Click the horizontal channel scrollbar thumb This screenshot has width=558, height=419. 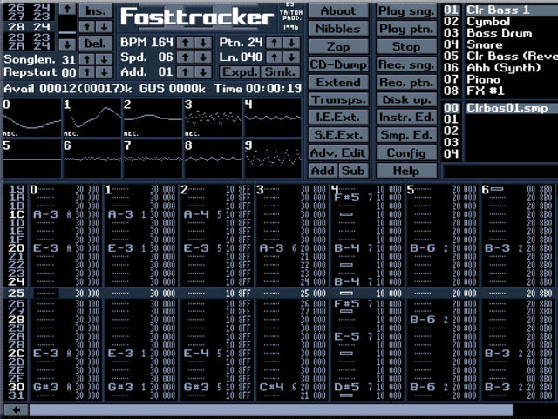click(x=271, y=410)
